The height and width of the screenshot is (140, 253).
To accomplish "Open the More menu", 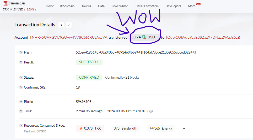I will (192, 6).
